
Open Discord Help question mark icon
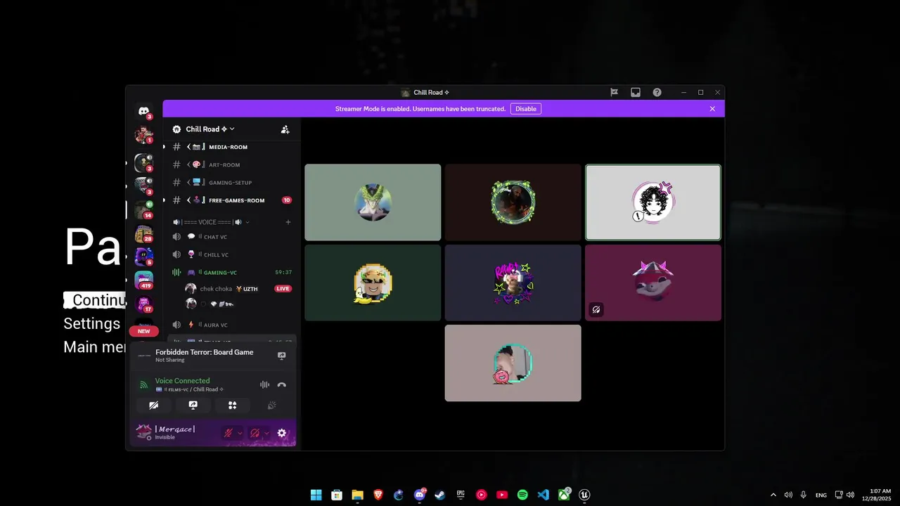click(657, 92)
